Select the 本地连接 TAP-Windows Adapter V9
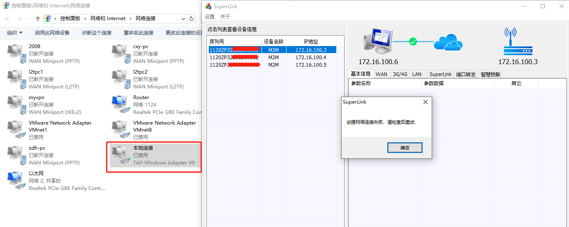The image size is (569, 227). (154, 155)
